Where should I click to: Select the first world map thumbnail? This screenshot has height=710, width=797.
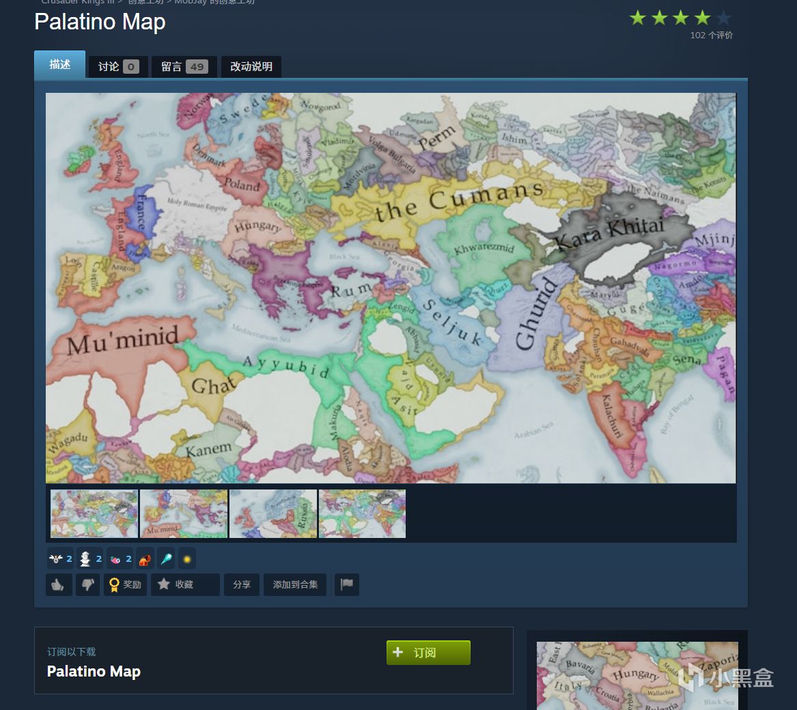(x=94, y=513)
